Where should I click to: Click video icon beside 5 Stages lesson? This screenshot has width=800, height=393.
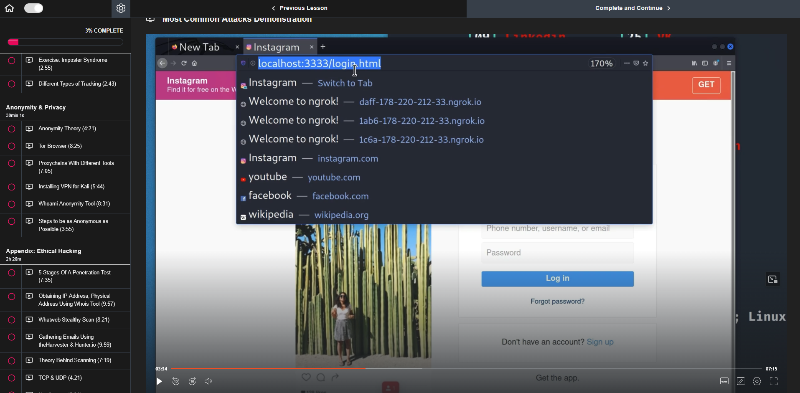29,272
